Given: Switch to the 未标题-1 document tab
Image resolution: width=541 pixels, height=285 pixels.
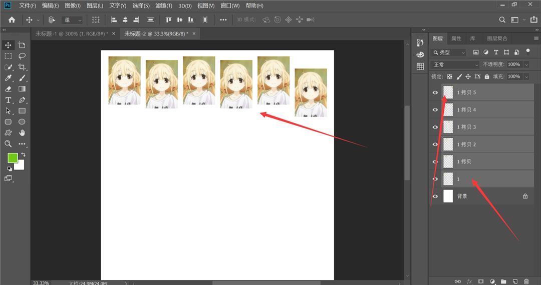Looking at the screenshot, I should click(71, 33).
